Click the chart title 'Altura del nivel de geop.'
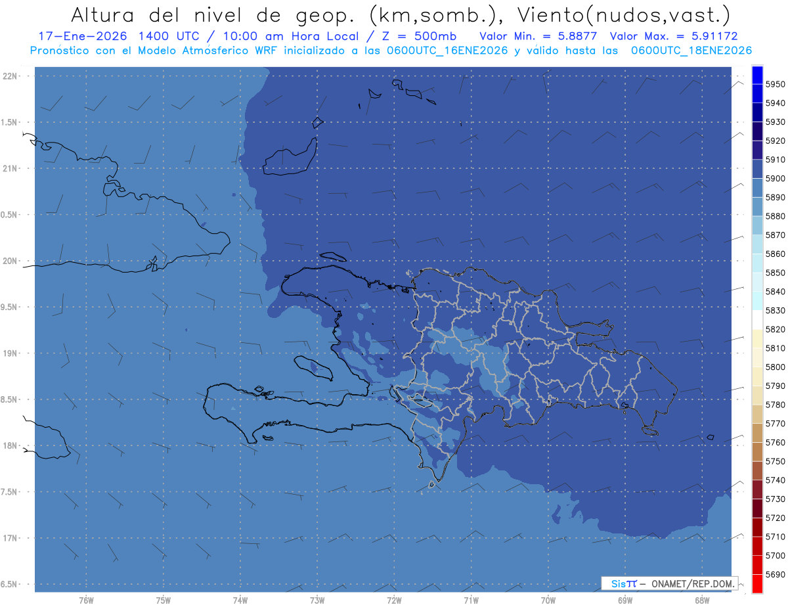 (213, 14)
